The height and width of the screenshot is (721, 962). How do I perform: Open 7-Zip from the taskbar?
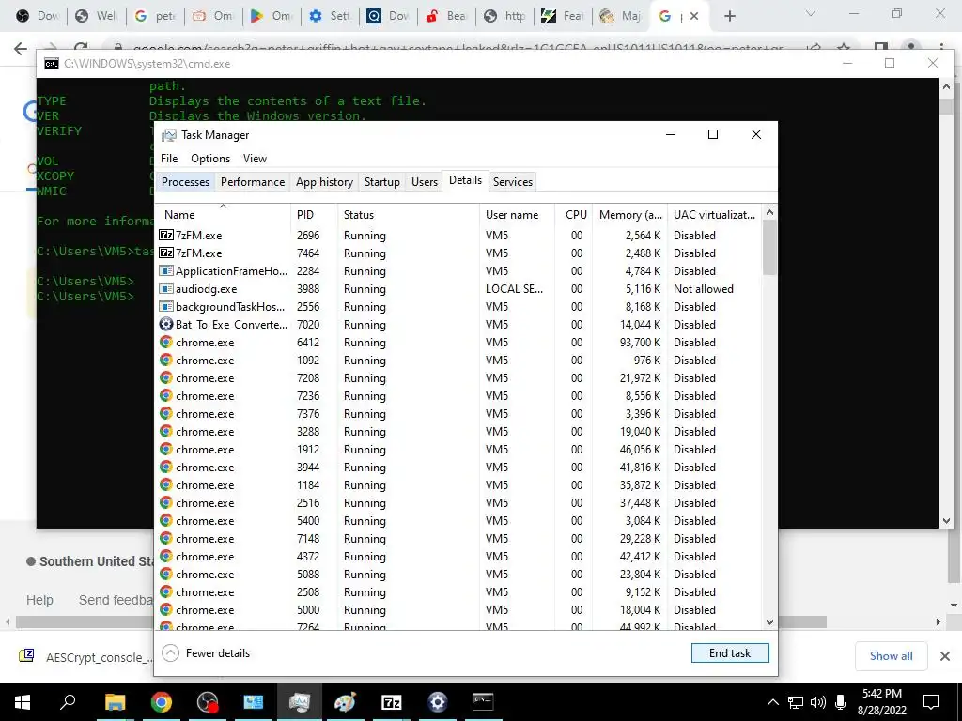tap(391, 702)
